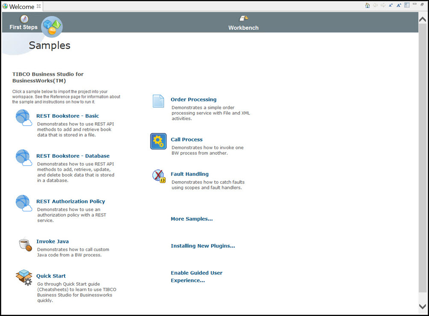Click the scrollbar up arrow
Image resolution: width=429 pixels, height=316 pixels.
[x=423, y=19]
